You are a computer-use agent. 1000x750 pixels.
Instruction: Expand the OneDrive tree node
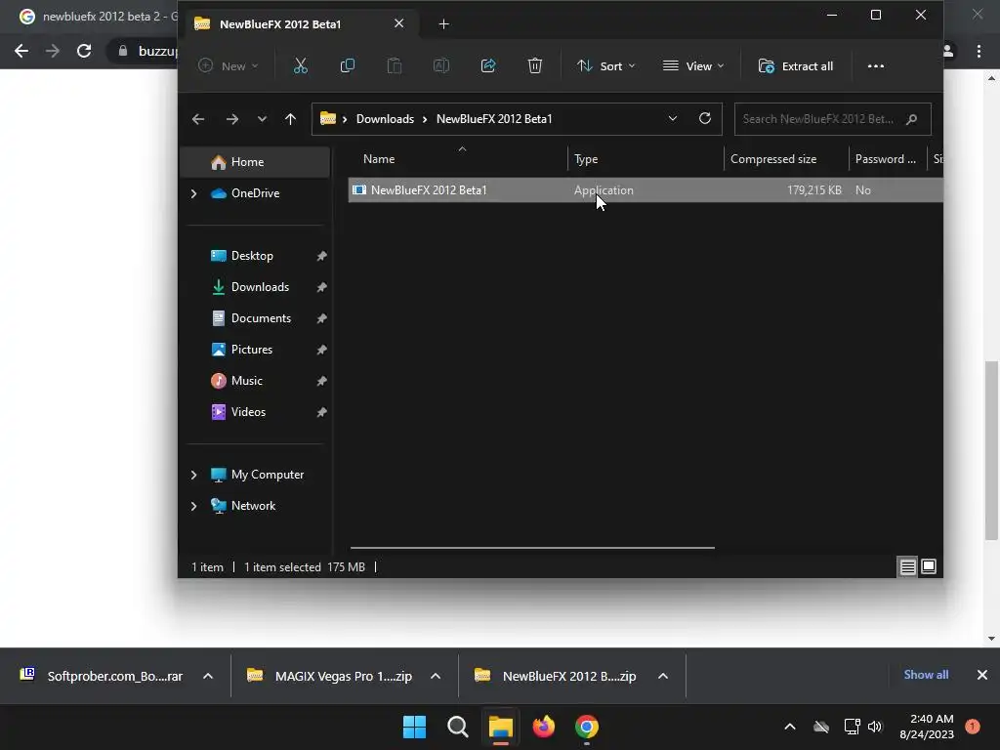pyautogui.click(x=194, y=193)
